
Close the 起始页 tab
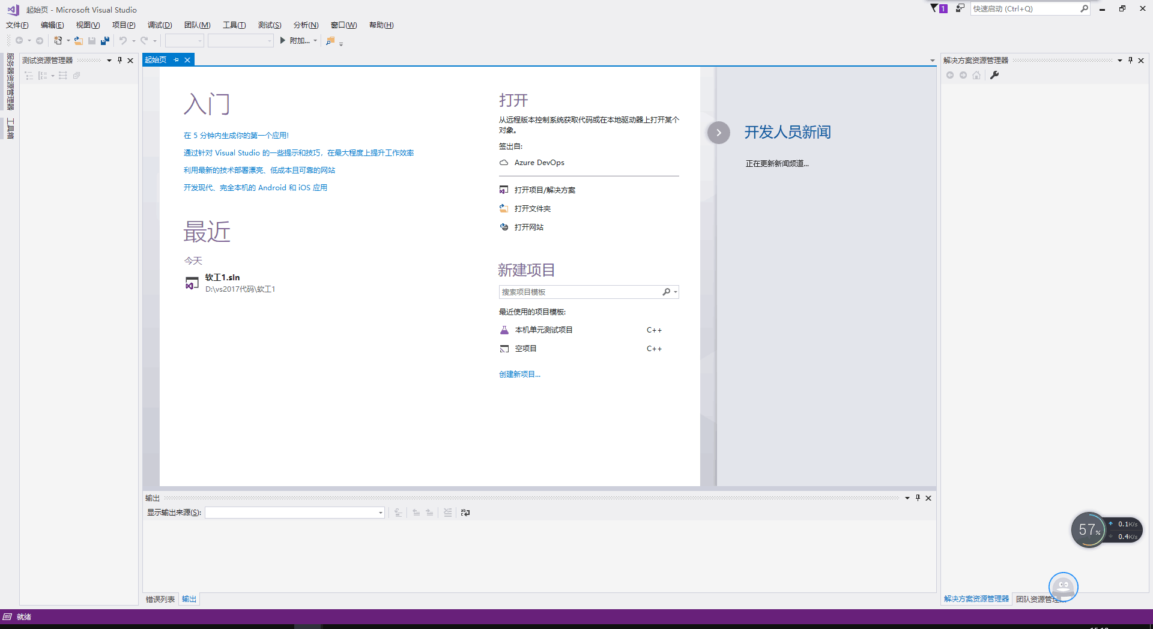[187, 60]
